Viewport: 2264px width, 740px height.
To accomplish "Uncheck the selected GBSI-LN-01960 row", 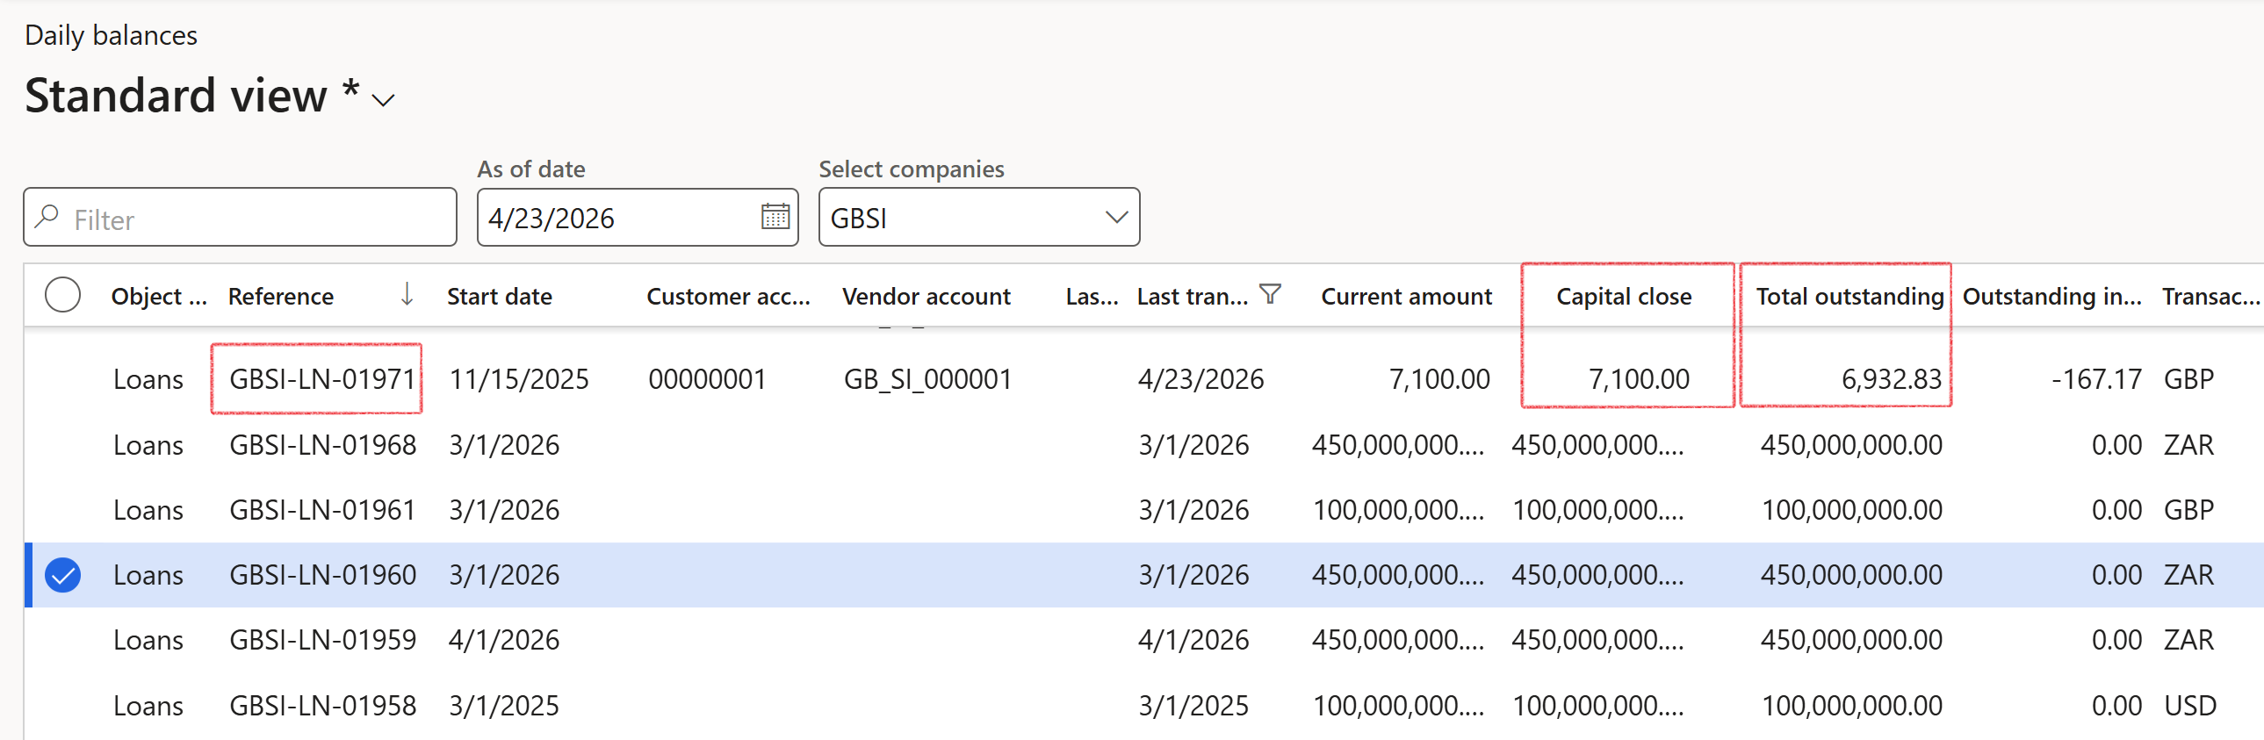I will tap(62, 575).
